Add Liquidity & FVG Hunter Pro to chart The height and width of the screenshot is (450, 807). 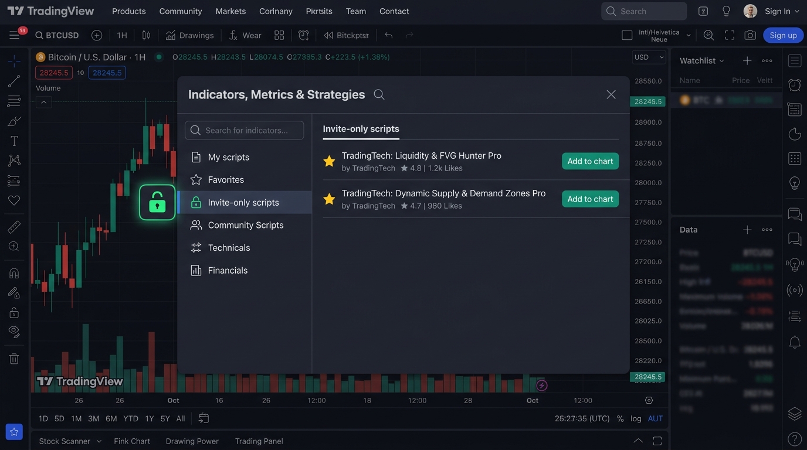[x=590, y=161]
